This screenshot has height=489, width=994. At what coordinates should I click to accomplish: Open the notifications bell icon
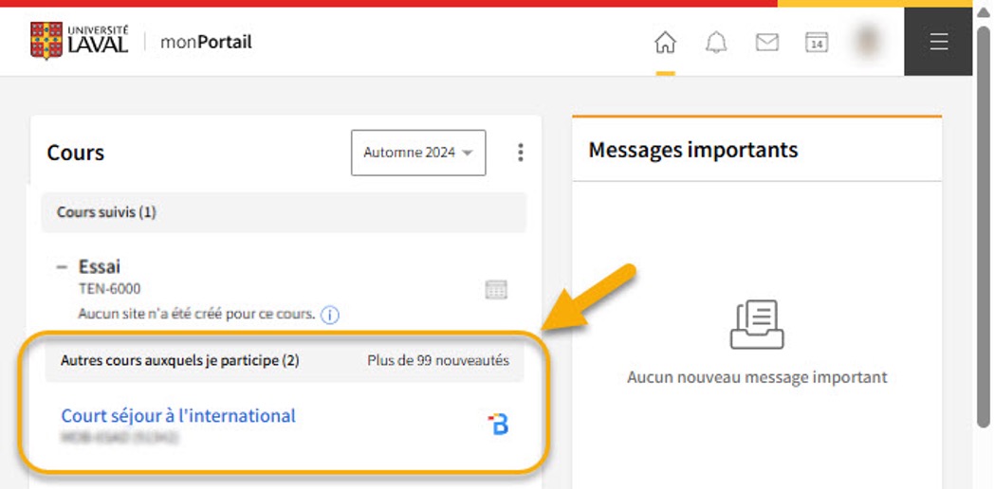[716, 43]
